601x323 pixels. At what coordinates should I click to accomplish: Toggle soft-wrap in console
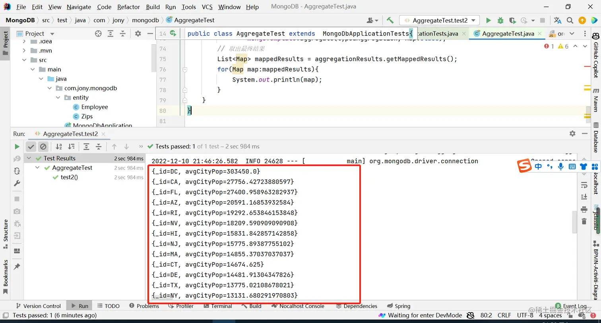(x=584, y=185)
